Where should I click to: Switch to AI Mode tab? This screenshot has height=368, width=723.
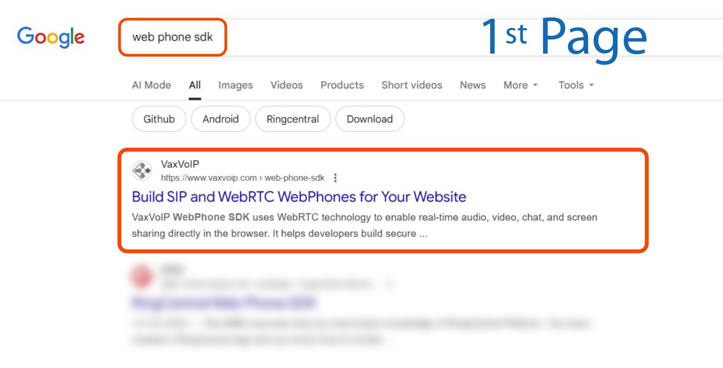[151, 85]
